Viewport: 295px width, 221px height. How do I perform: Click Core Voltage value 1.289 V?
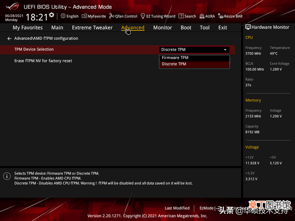(x=276, y=70)
